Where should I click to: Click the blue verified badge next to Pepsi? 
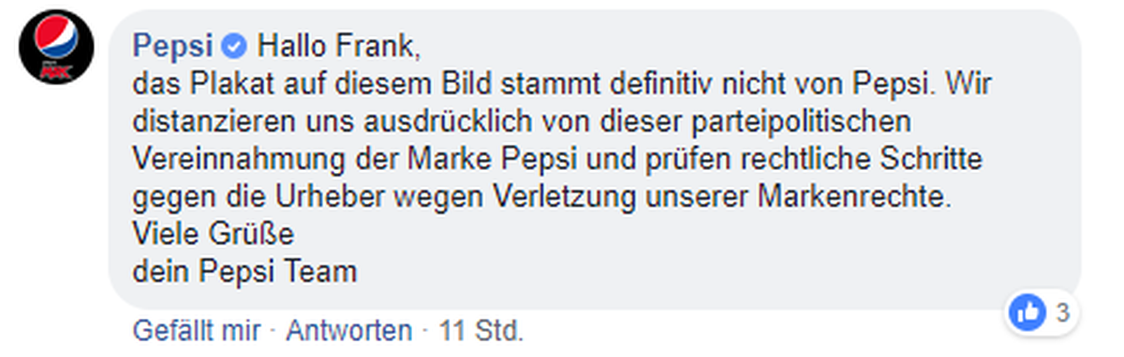235,44
